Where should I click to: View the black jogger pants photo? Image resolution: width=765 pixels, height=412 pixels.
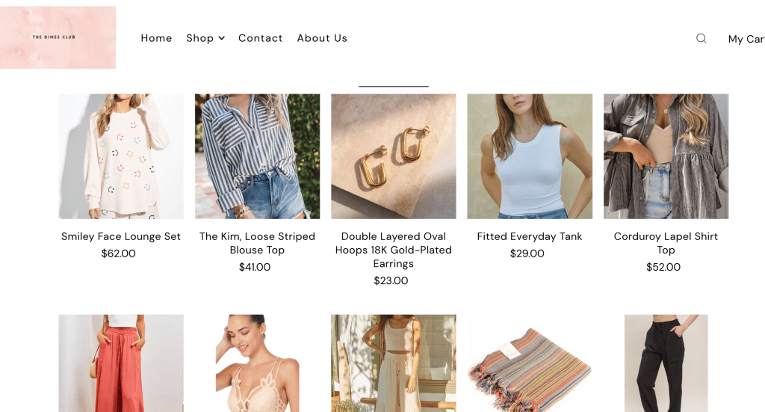[x=666, y=363]
